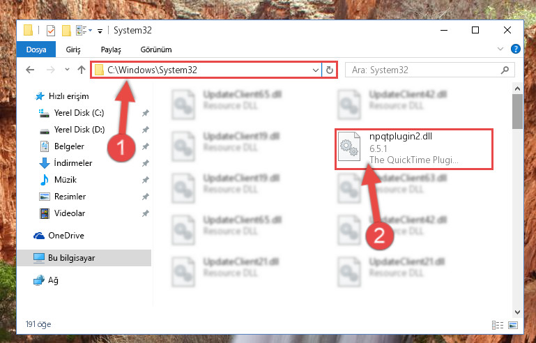Switch to large icons view in status bar
The image size is (536, 343).
coord(513,325)
